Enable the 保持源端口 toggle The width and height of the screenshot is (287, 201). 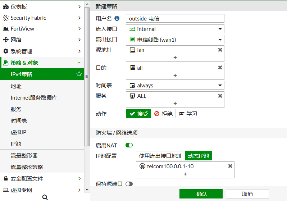click(x=129, y=184)
